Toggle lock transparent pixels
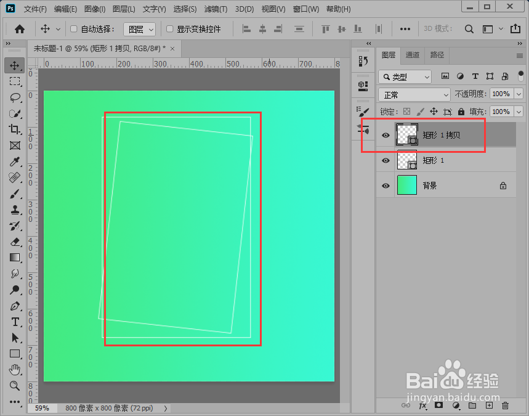Image resolution: width=529 pixels, height=416 pixels. 407,112
